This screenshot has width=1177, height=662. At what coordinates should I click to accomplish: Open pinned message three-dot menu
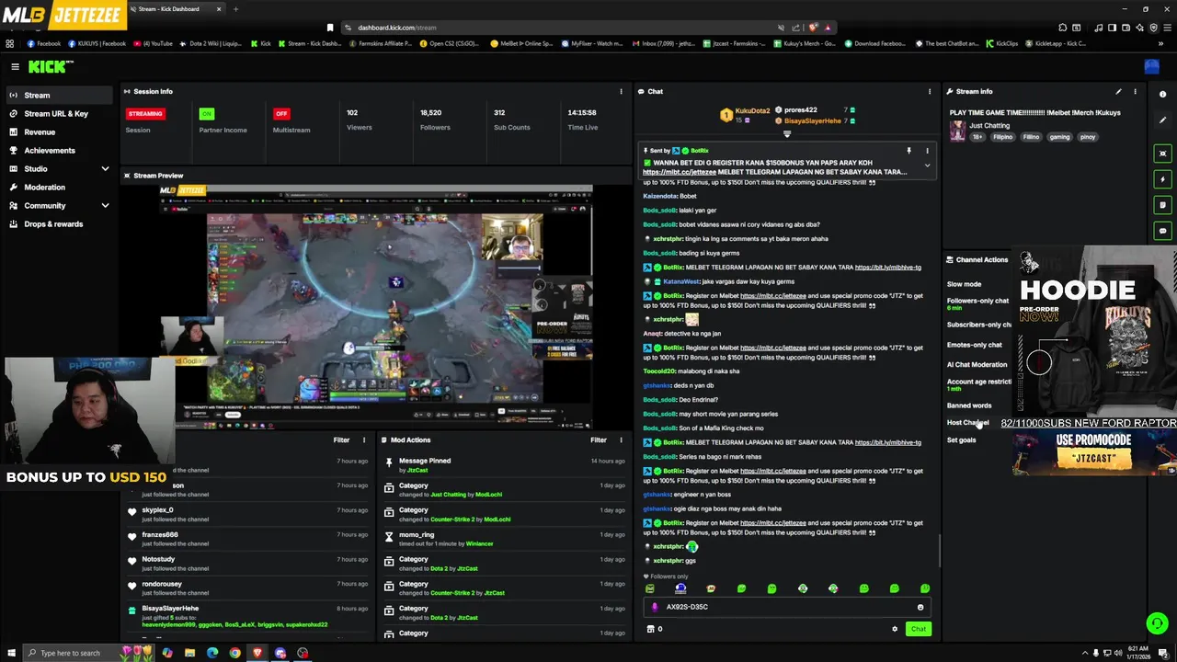(x=927, y=151)
